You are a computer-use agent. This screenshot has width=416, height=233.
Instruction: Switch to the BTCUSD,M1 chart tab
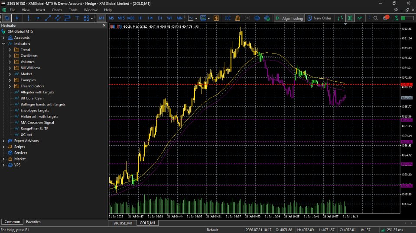click(x=123, y=223)
